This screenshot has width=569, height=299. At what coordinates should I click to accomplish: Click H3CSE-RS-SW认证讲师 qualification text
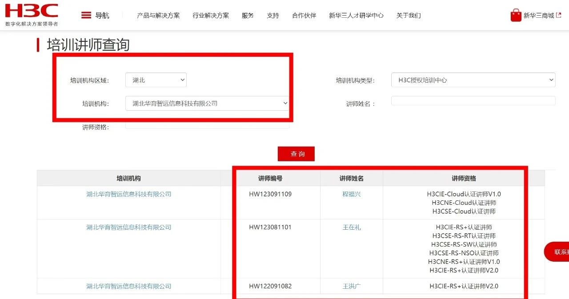[464, 244]
